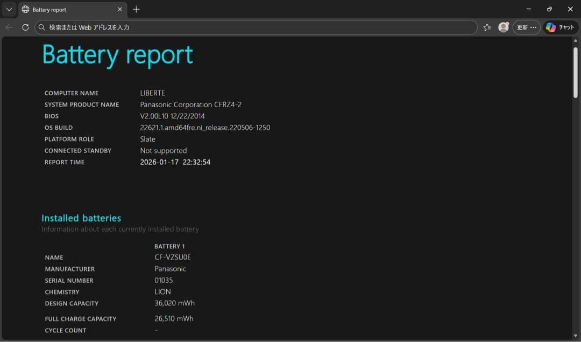
Task: Switch to the Battery report tab
Action: (65, 9)
